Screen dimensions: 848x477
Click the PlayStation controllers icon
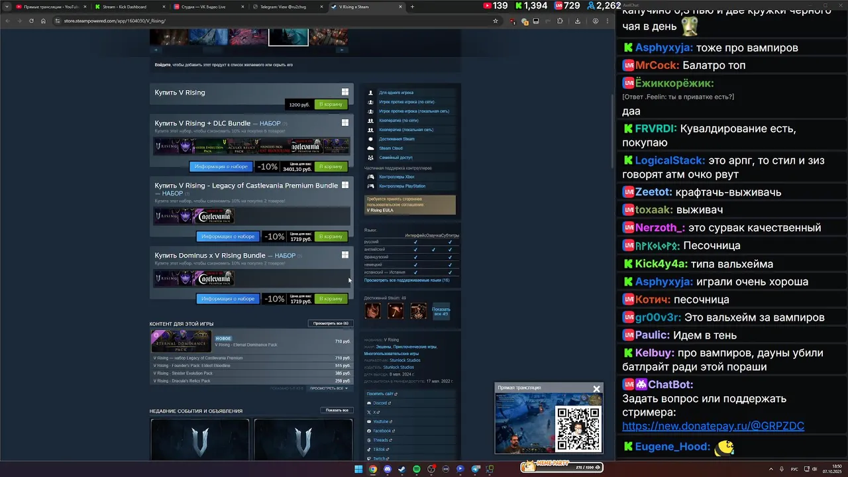371,186
